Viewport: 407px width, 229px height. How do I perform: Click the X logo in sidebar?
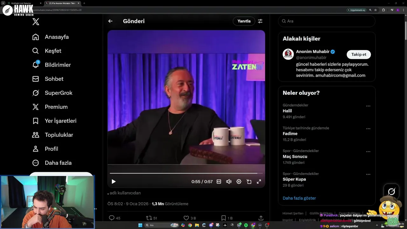pyautogui.click(x=36, y=22)
